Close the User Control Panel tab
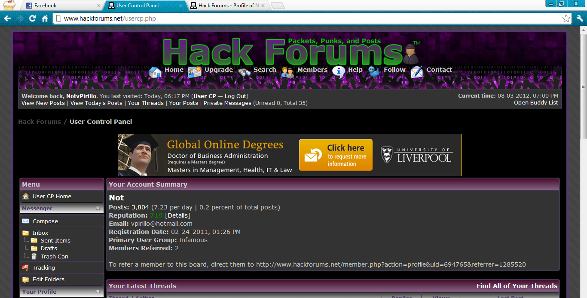Viewport: 587px width, 298px height. pyautogui.click(x=181, y=6)
